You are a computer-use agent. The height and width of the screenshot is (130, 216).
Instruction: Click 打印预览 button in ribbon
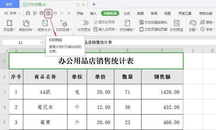tap(177, 25)
